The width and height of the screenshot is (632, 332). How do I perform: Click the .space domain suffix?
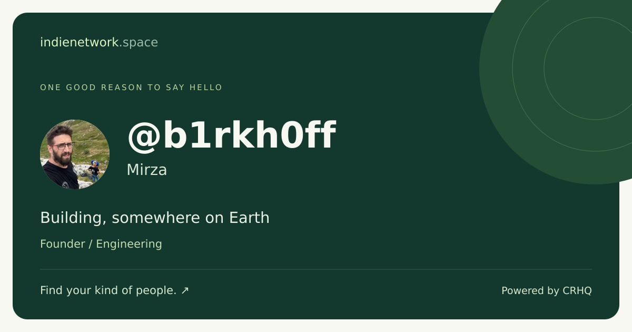pos(139,43)
